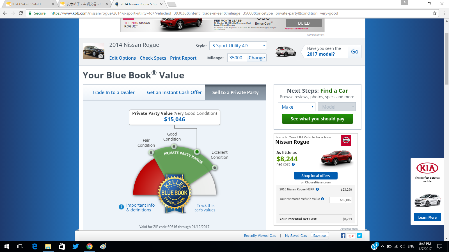Click the Facebook share icon
This screenshot has height=252, width=449.
343,235
